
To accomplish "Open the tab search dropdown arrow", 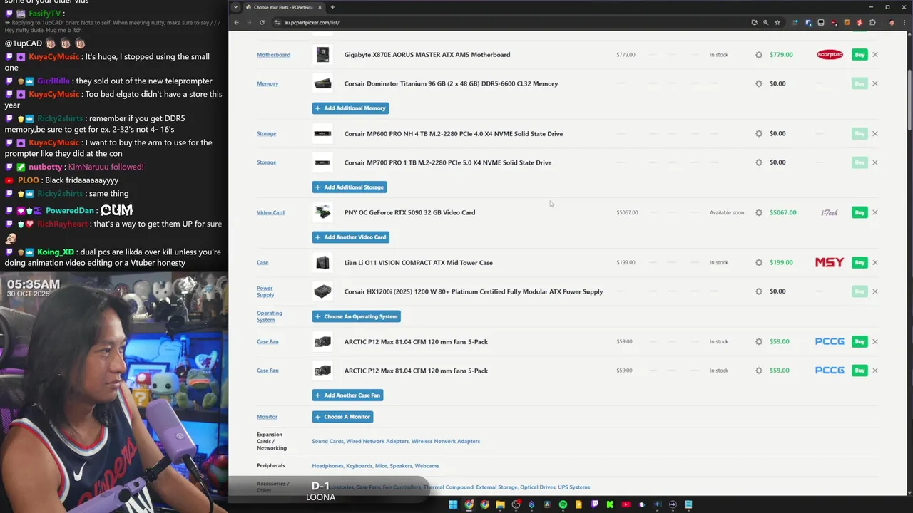I will (235, 7).
